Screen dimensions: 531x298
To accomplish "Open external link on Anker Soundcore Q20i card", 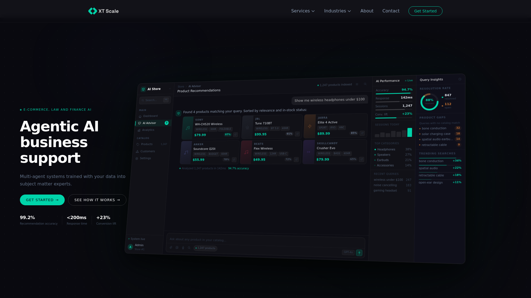I will coord(234,160).
